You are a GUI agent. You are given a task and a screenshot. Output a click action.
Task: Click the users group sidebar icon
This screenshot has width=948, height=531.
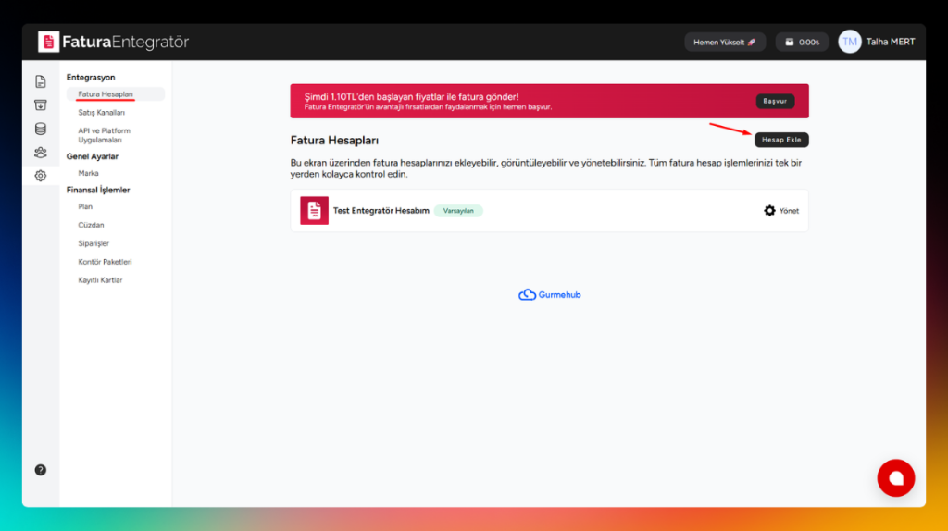tap(41, 153)
